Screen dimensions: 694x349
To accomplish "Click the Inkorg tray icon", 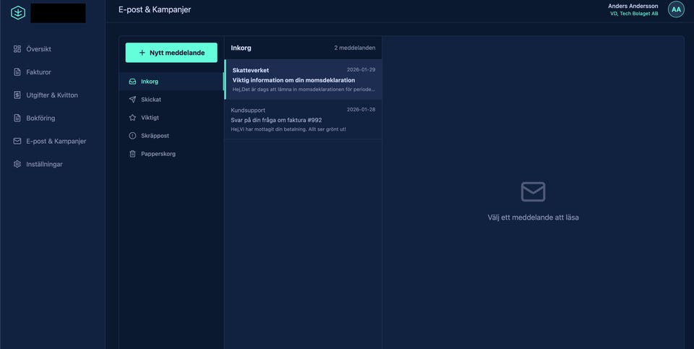I will pos(132,82).
